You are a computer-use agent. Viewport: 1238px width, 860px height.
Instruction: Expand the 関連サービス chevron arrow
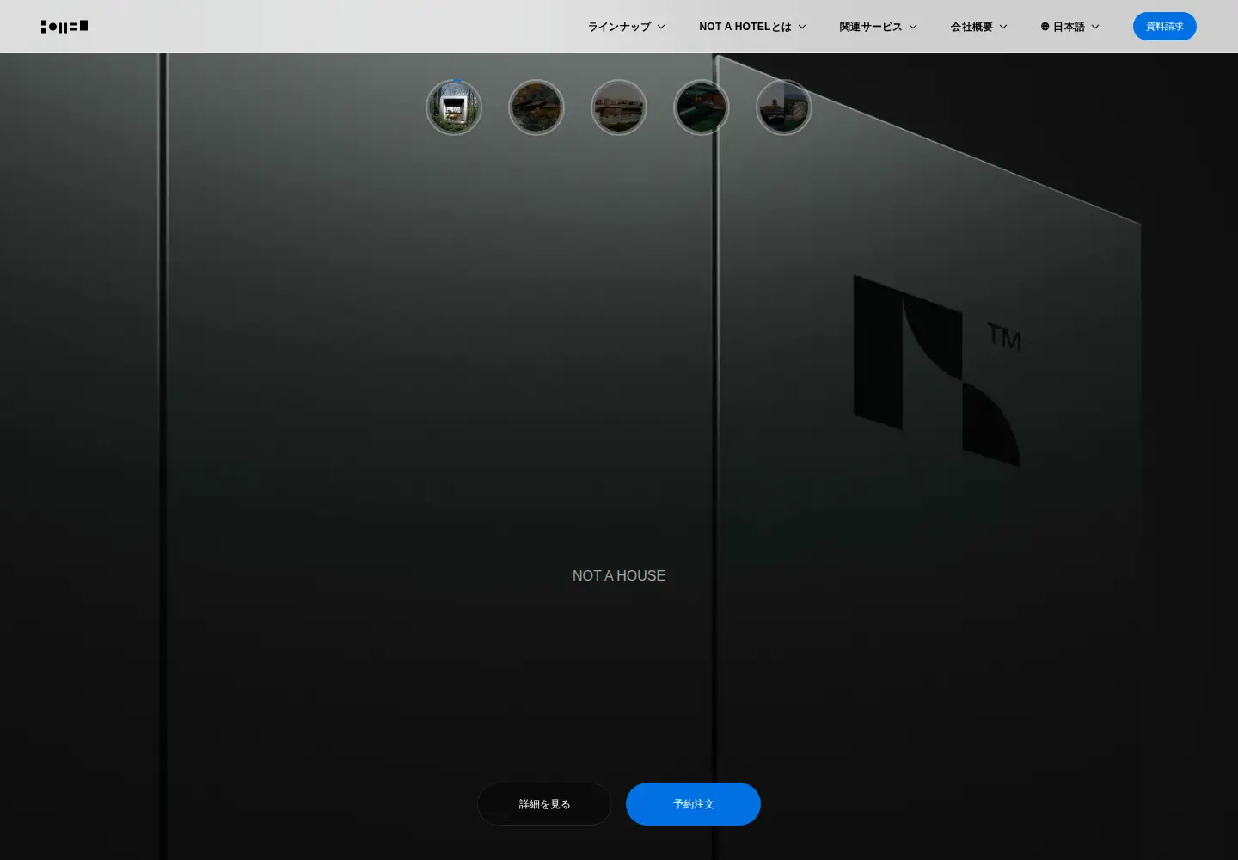click(913, 27)
